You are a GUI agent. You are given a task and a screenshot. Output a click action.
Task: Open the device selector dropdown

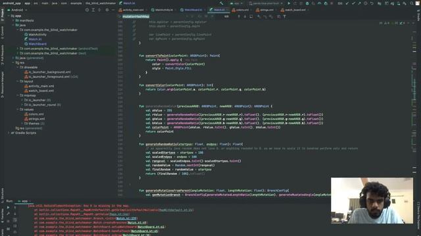coord(265,3)
